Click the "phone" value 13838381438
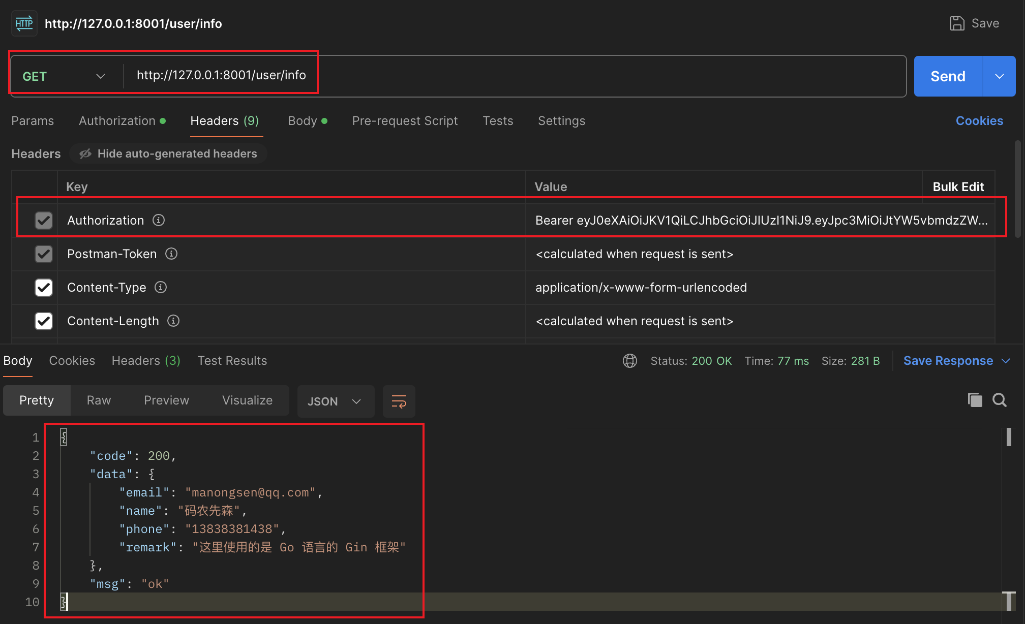Viewport: 1025px width, 624px height. [x=232, y=529]
